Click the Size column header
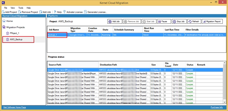 157,65
